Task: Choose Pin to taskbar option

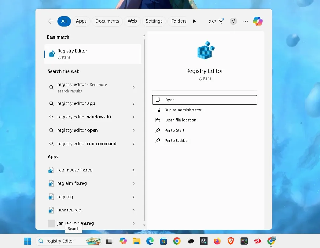Action: (177, 141)
